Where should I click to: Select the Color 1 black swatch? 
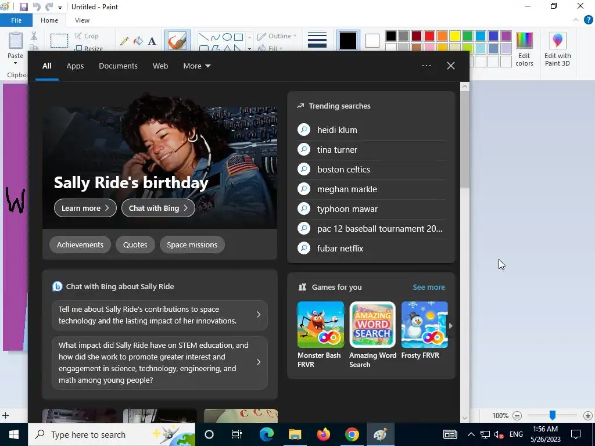347,41
